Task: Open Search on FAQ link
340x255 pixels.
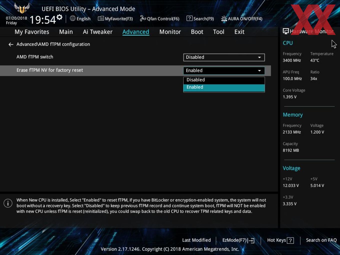Action: pyautogui.click(x=321, y=240)
